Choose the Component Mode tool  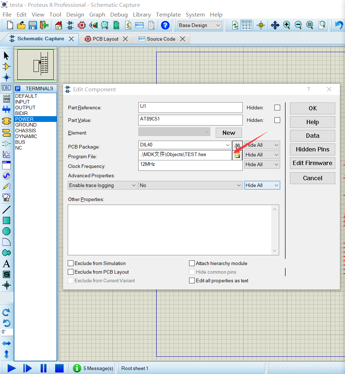tap(6, 67)
